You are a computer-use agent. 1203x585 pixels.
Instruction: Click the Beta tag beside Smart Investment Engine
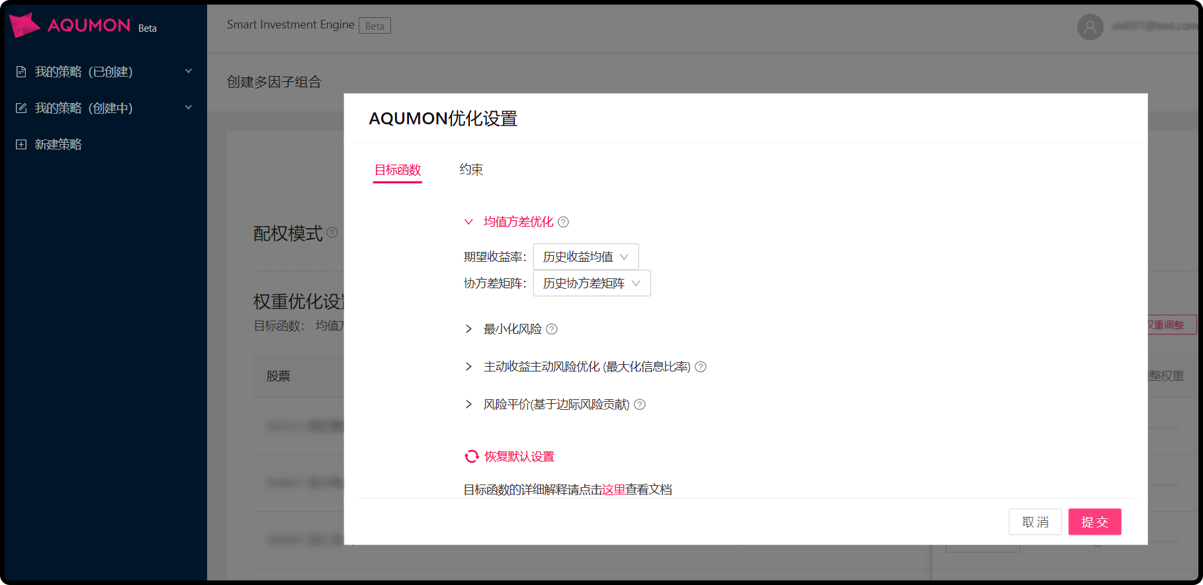375,26
